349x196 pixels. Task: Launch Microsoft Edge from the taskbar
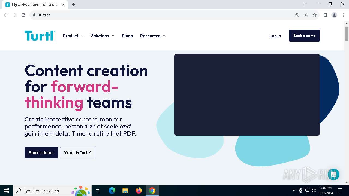(x=112, y=191)
